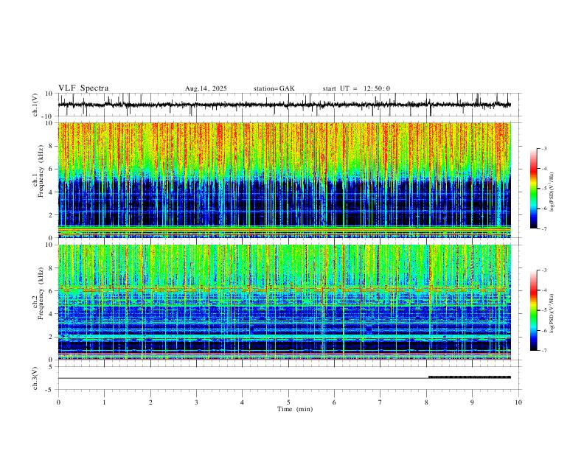Image resolution: width=584 pixels, height=451 pixels.
Task: Click inside the ch.2 spectrogram panel
Action: 285,302
